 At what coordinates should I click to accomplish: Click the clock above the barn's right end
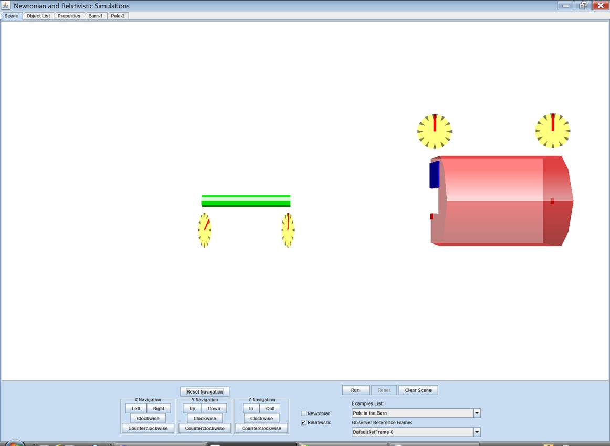pos(552,131)
